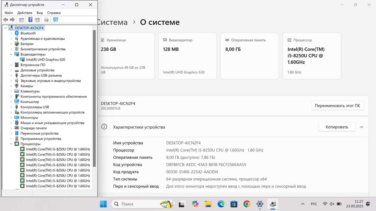Show hidden tray icons chevron
Image resolution: width=376 pixels, height=211 pixels.
coord(303,204)
